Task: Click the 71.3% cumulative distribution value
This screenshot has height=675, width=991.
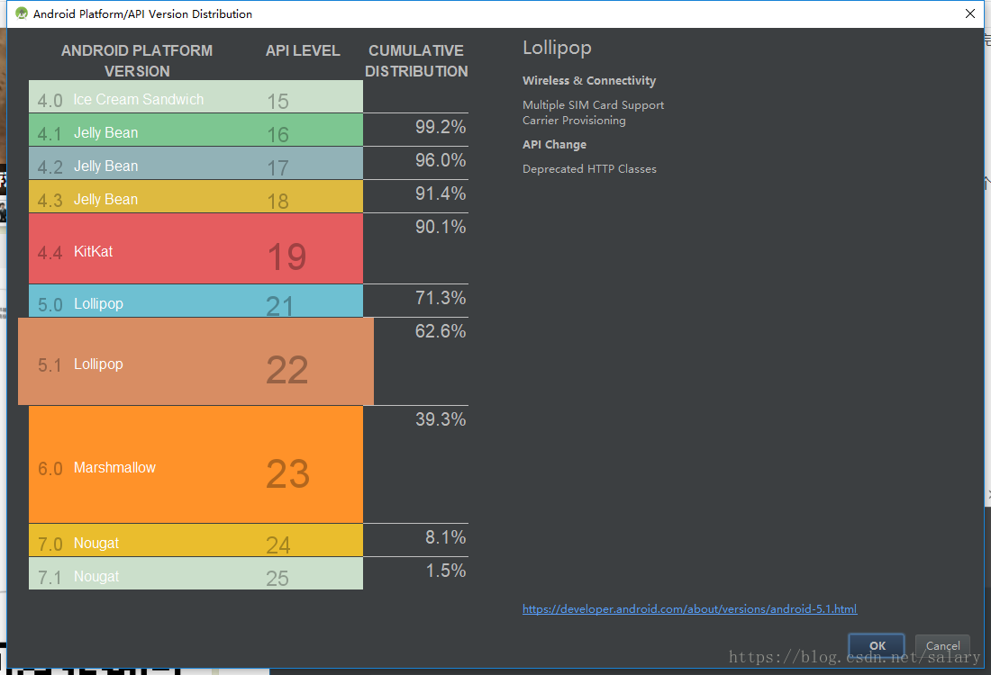Action: click(x=441, y=297)
